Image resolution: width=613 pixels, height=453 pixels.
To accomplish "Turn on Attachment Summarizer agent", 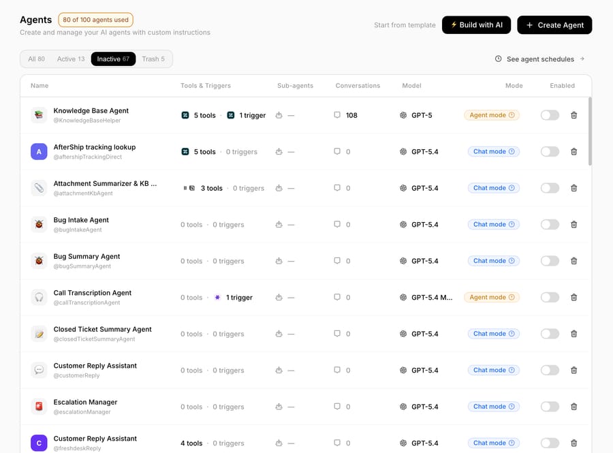I will 550,188.
